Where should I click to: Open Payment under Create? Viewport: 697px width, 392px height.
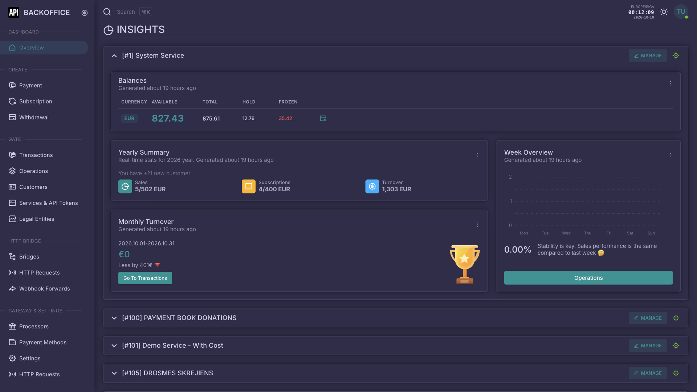click(44, 85)
